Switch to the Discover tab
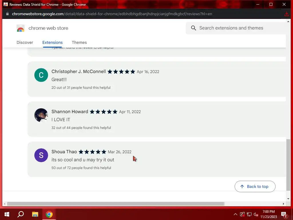This screenshot has width=293, height=220. pyautogui.click(x=25, y=42)
